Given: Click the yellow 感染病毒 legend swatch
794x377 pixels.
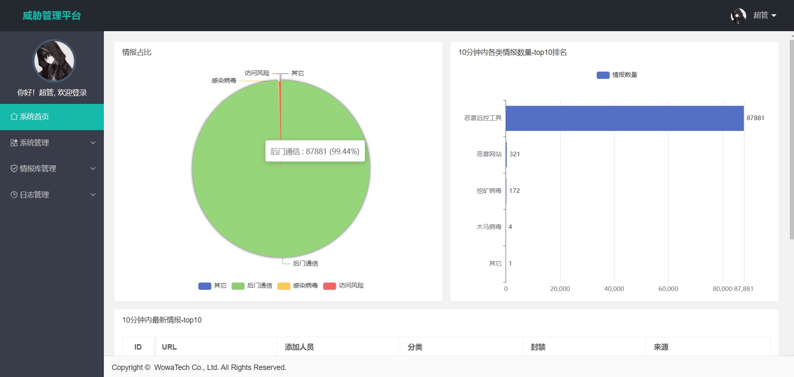Looking at the screenshot, I should [x=284, y=286].
